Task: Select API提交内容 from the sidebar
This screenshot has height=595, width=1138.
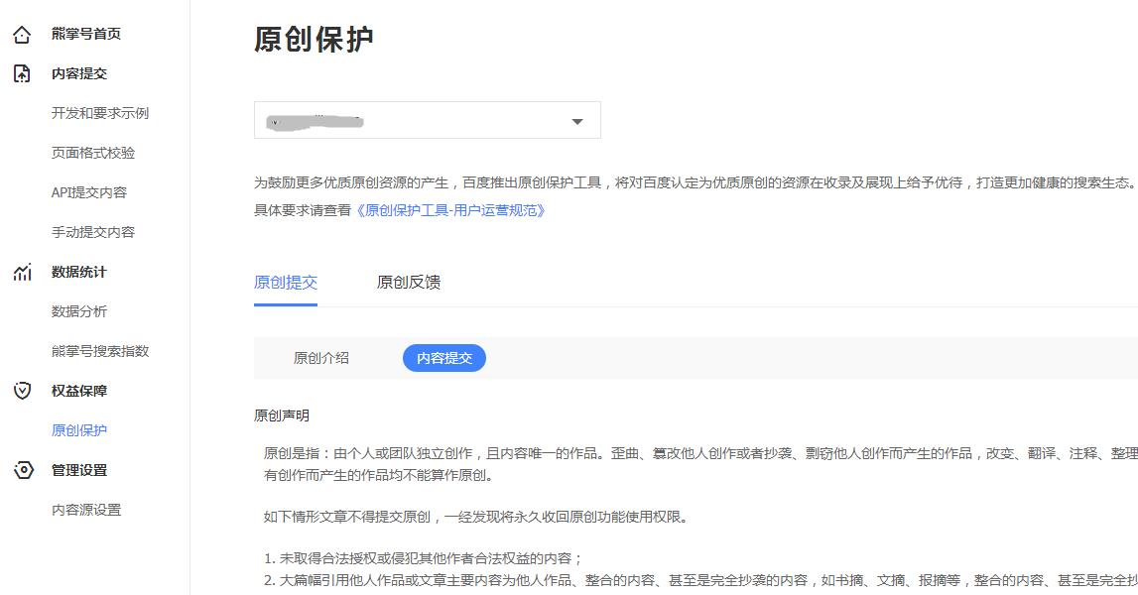Action: [x=90, y=191]
